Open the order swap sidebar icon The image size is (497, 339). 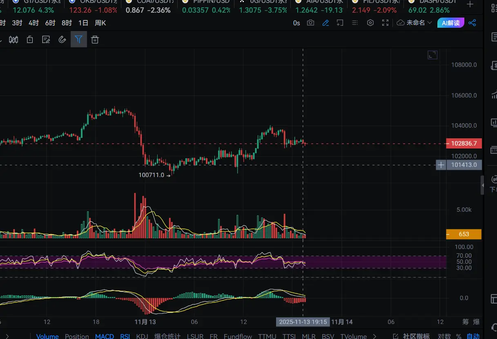pos(494,179)
